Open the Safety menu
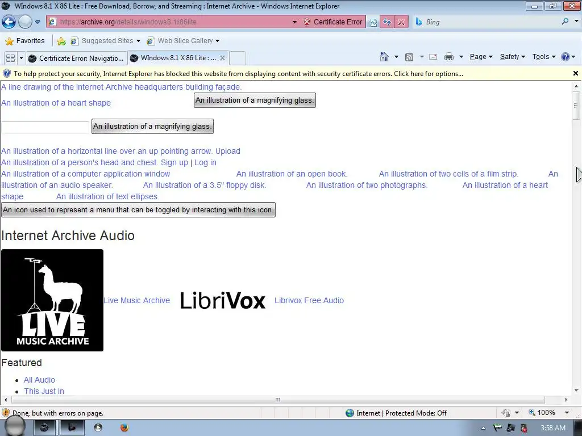Viewport: 582px width, 436px height. (512, 57)
